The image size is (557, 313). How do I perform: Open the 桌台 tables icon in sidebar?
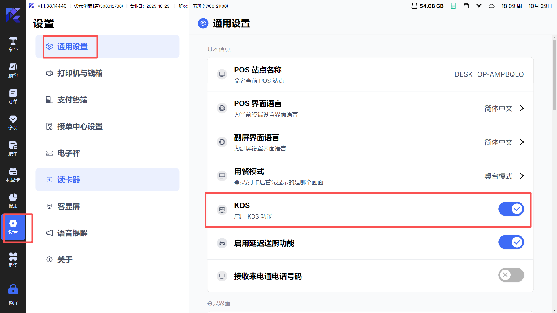(x=13, y=44)
